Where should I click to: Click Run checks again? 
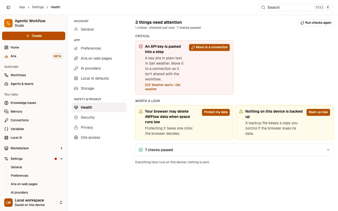tap(316, 23)
